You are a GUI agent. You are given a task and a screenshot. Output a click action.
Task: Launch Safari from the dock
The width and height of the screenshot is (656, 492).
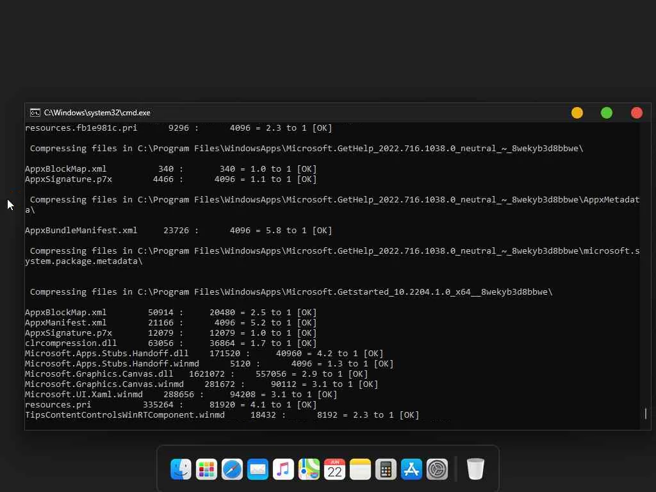click(232, 469)
